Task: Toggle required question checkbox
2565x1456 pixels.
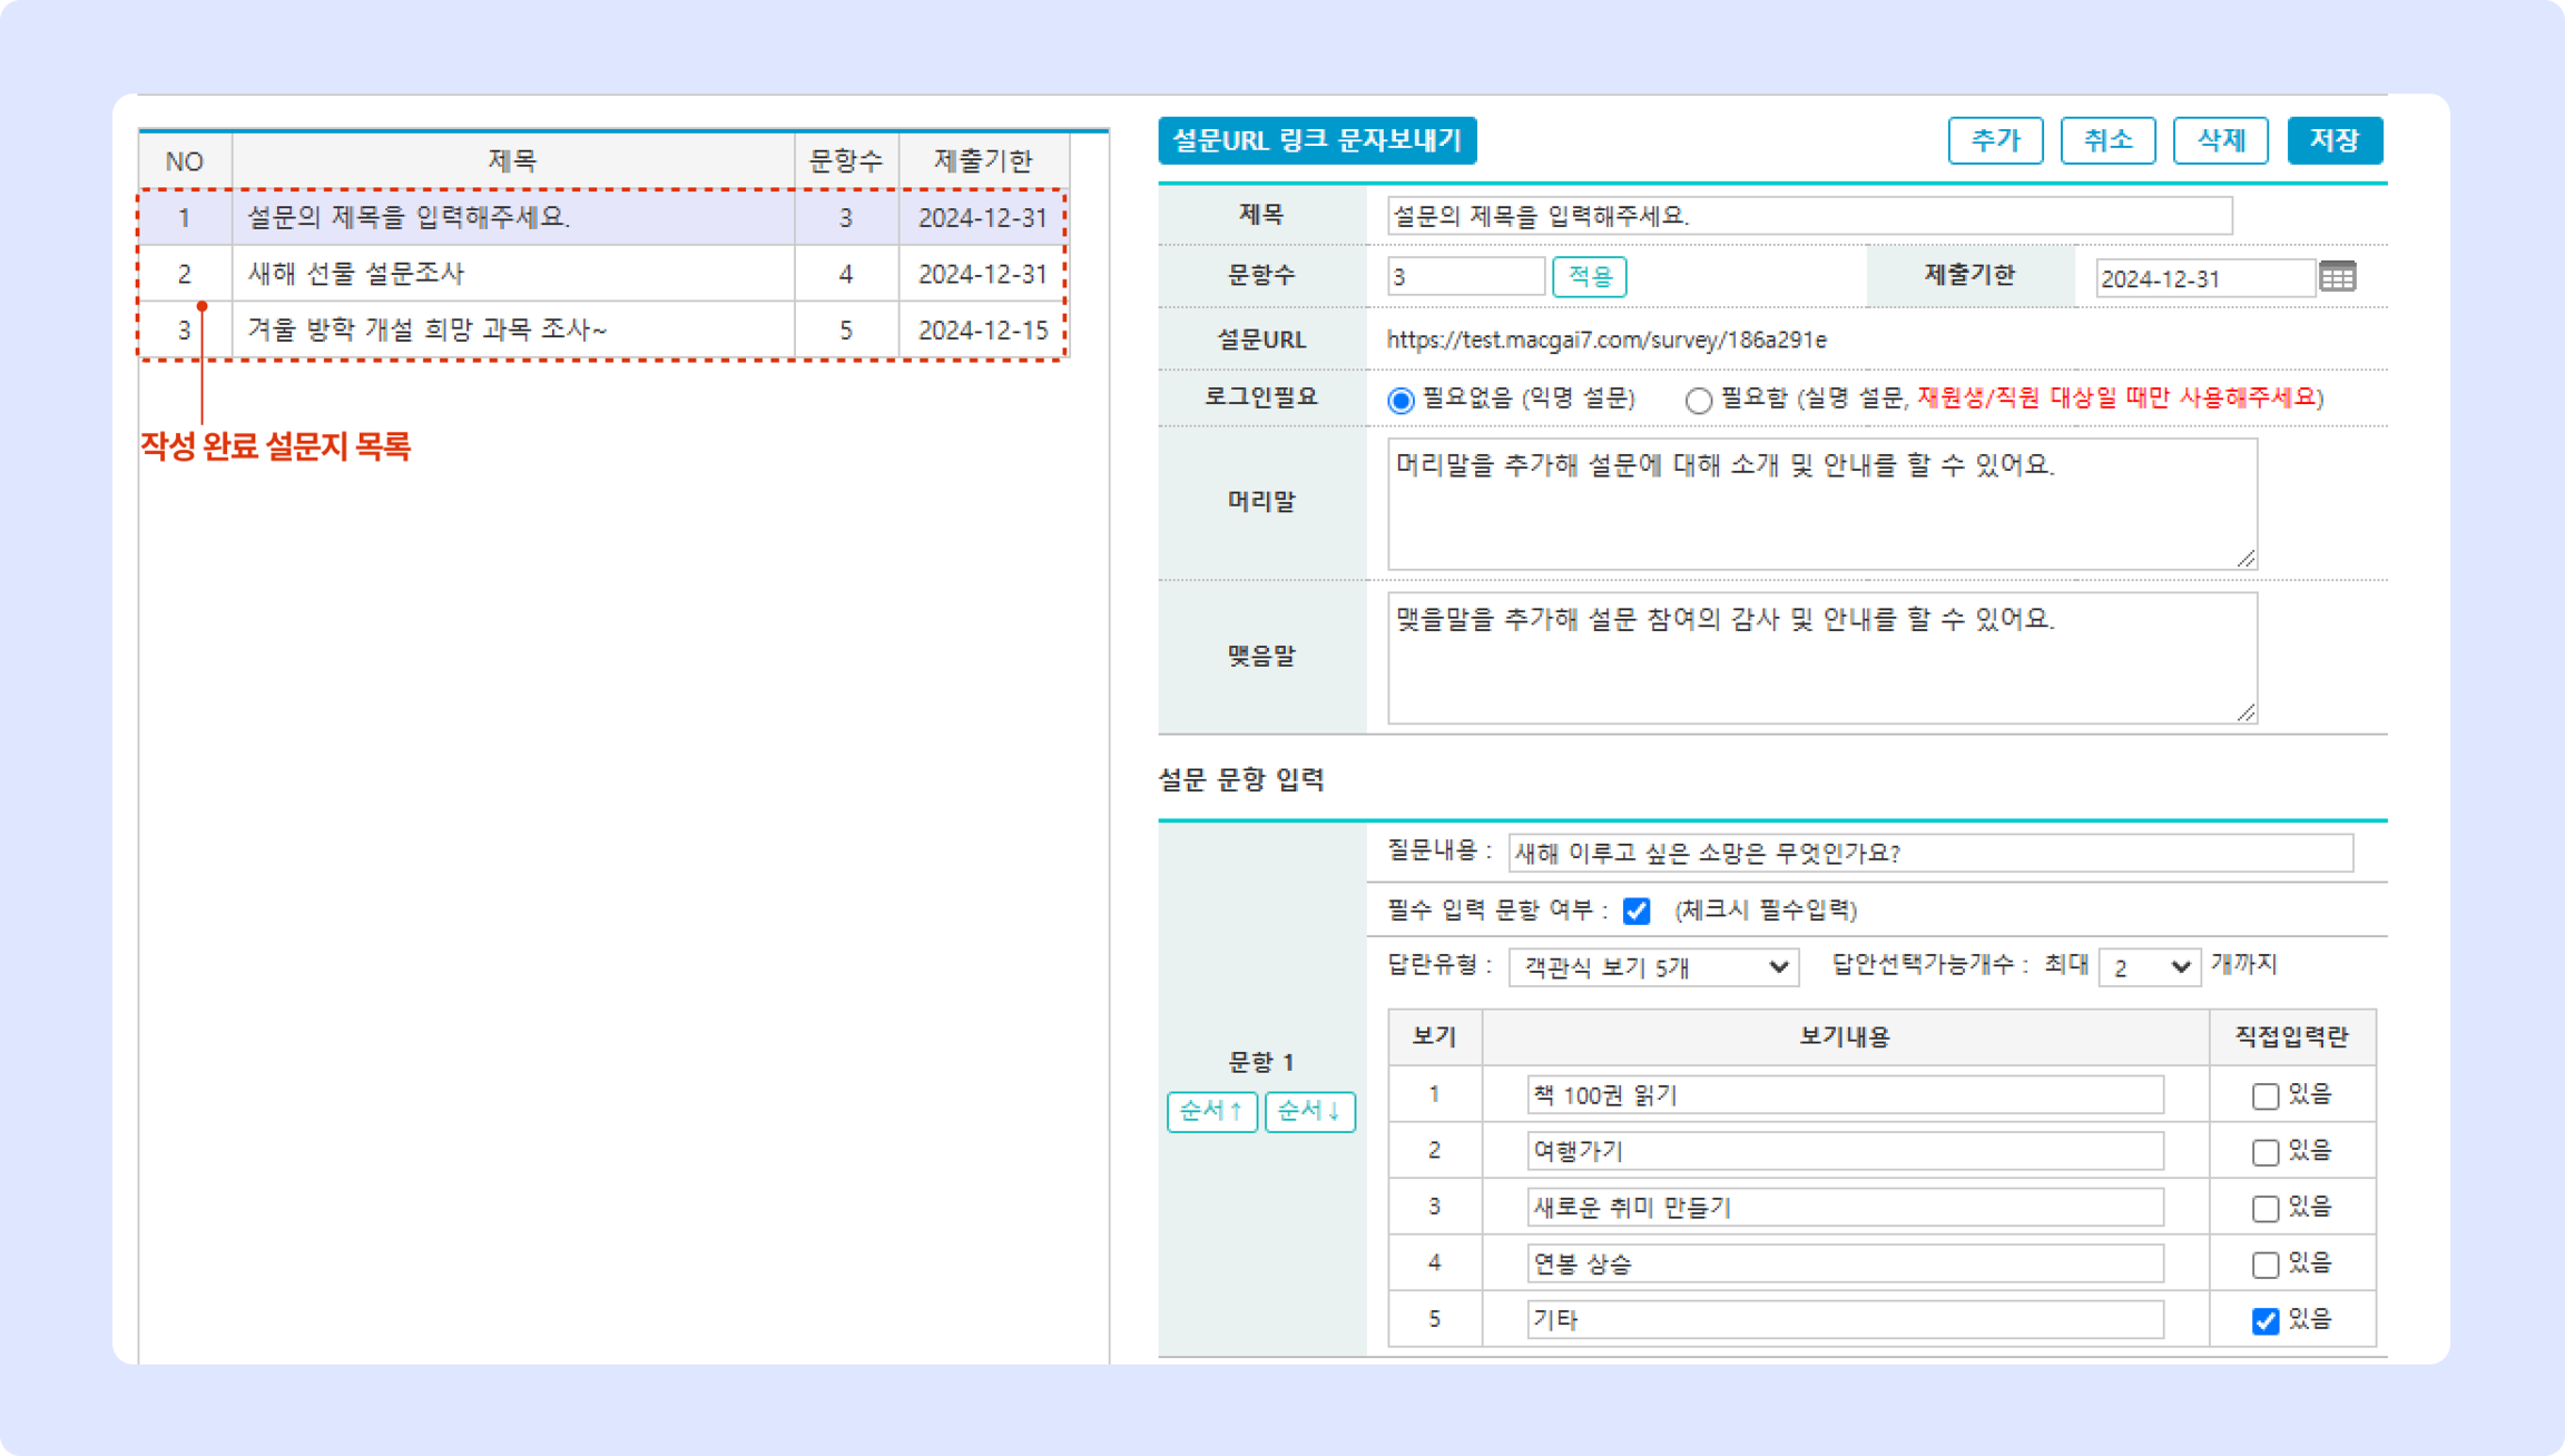Action: point(1636,911)
